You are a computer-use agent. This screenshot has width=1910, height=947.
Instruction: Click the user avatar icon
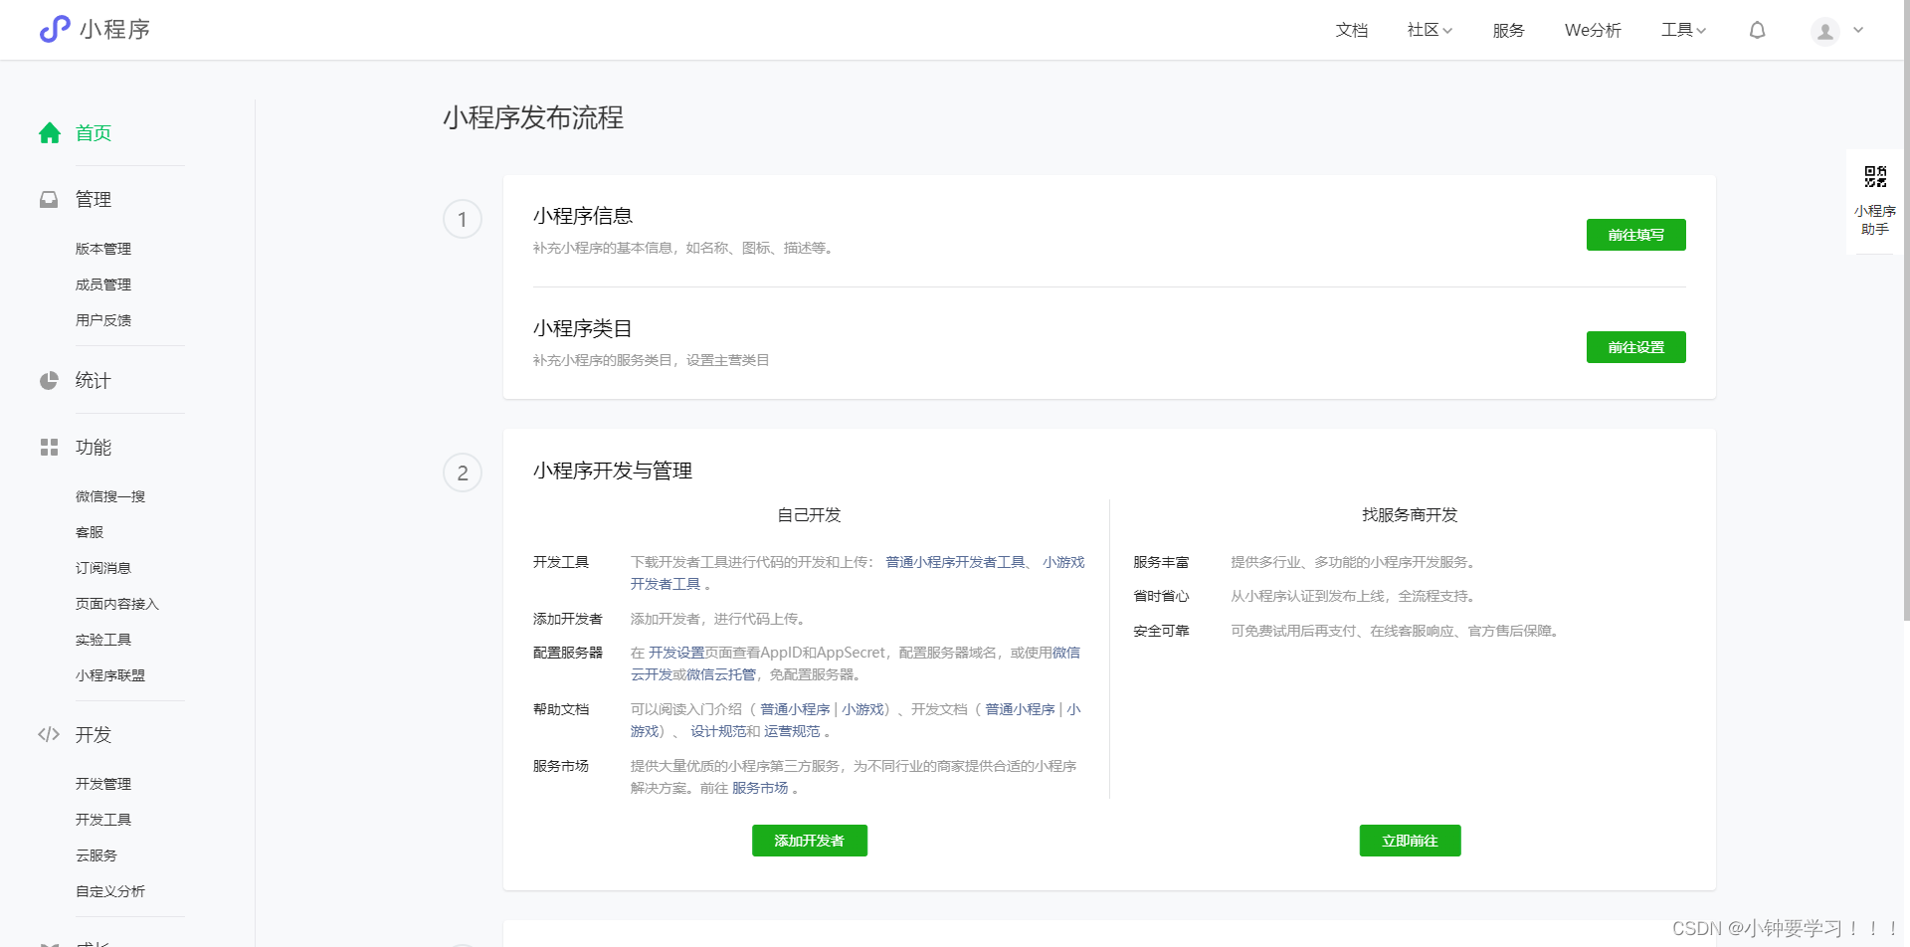point(1825,31)
